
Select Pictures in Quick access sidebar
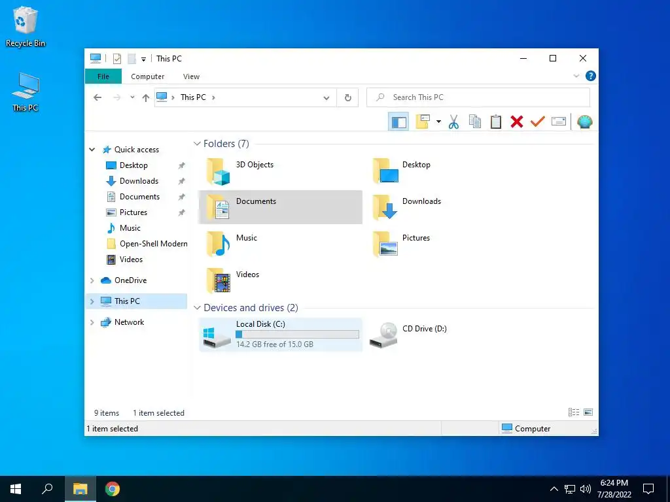coord(133,212)
